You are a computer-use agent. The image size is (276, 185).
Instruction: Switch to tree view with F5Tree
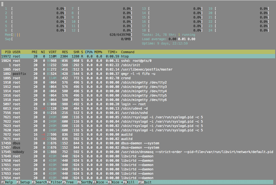tap(68, 182)
